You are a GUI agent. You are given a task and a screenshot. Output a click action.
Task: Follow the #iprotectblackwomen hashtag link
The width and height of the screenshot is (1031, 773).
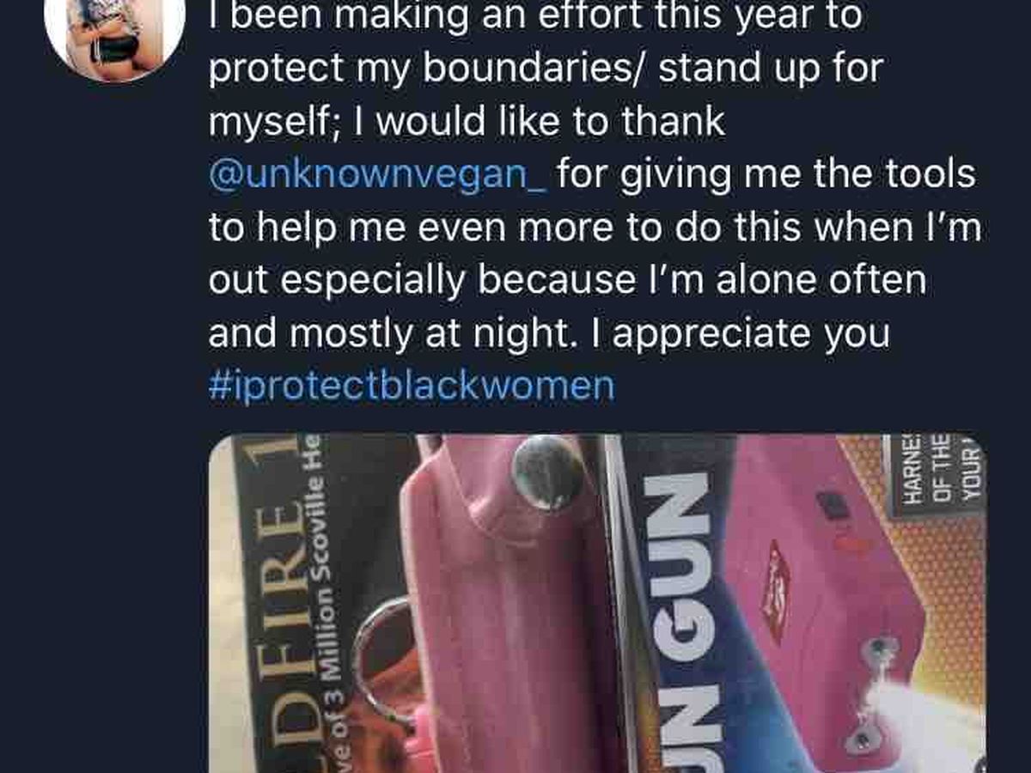coord(412,386)
